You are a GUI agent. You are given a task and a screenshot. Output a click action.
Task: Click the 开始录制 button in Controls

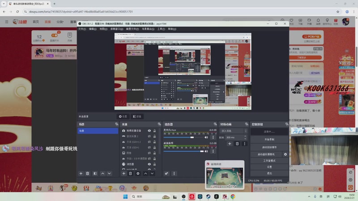click(269, 139)
